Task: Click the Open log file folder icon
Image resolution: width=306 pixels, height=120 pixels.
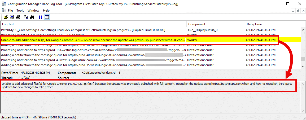Action: (x=6, y=17)
